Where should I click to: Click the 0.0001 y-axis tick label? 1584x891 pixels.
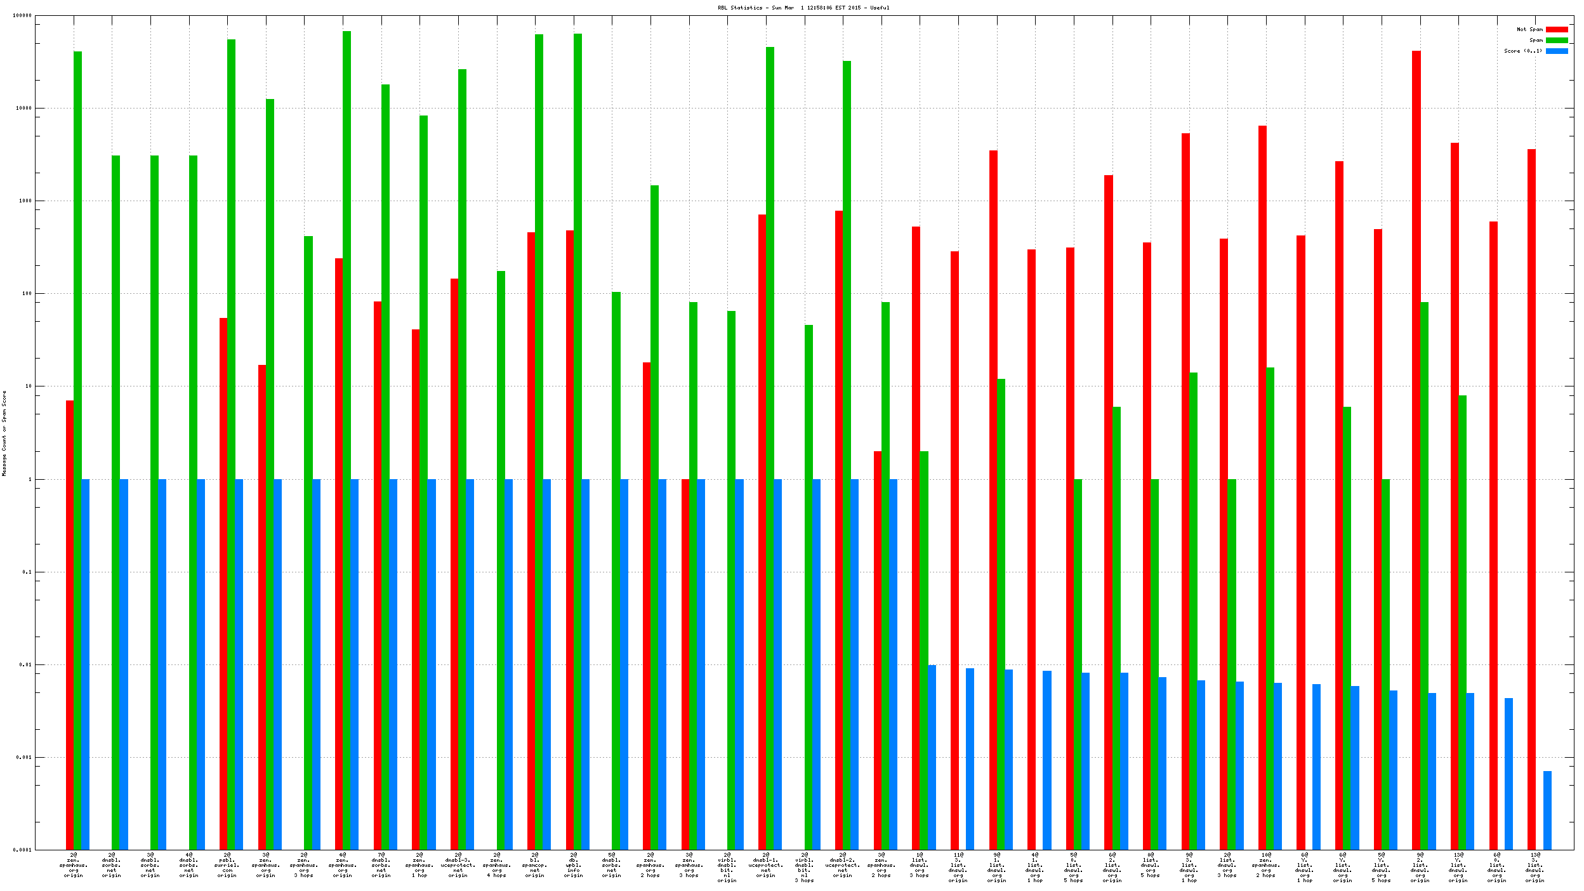pyautogui.click(x=22, y=850)
